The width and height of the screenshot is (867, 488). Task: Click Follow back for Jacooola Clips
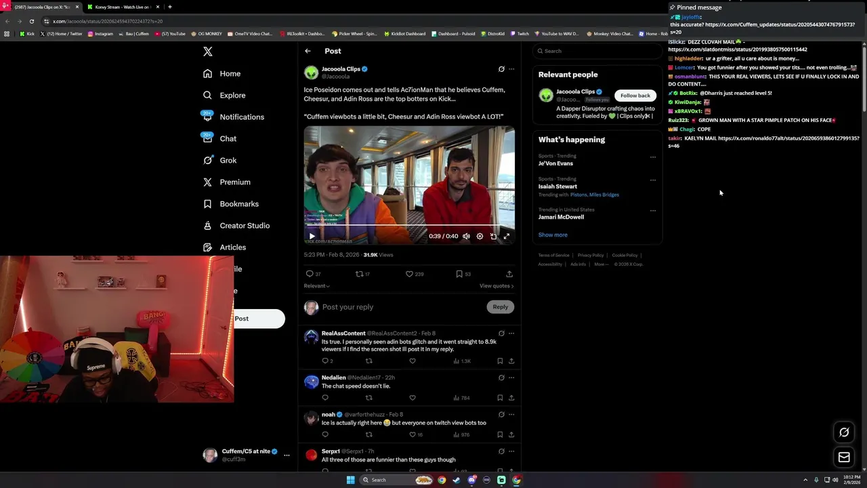(x=635, y=96)
